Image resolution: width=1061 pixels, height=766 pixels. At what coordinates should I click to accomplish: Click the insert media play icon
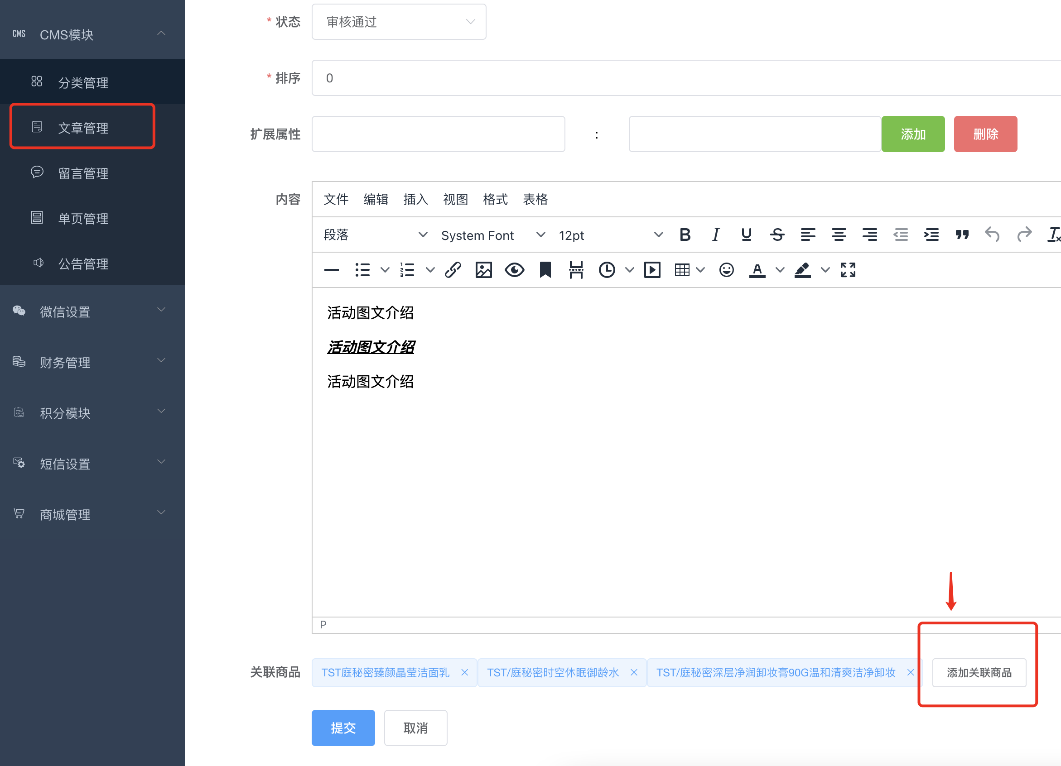(x=652, y=270)
